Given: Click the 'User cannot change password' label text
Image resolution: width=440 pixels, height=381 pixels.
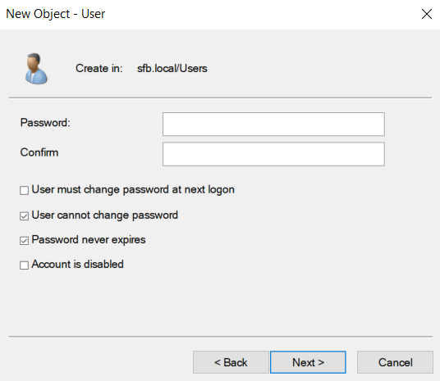Looking at the screenshot, I should click(105, 215).
